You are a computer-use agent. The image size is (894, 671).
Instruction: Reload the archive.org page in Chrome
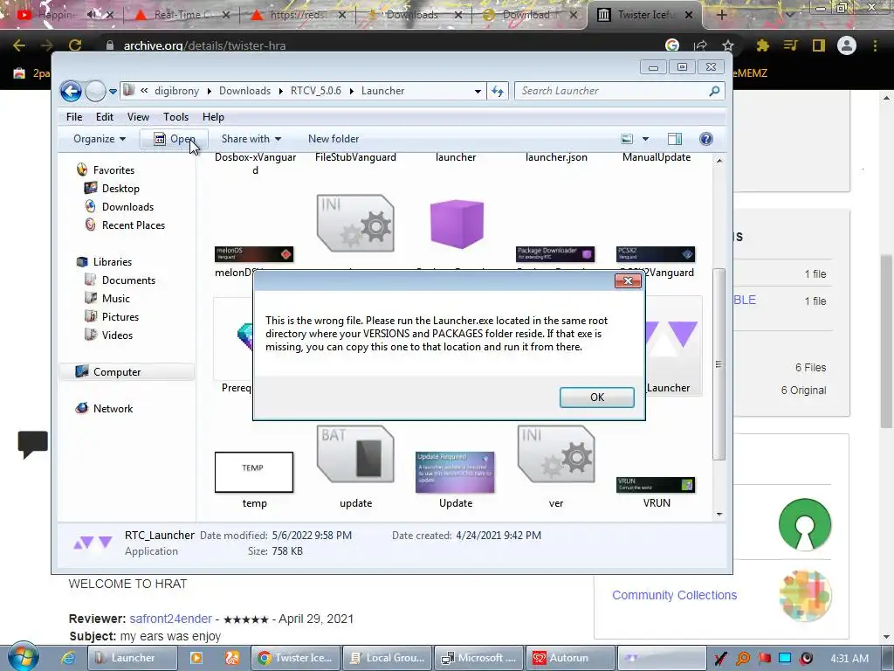75,45
